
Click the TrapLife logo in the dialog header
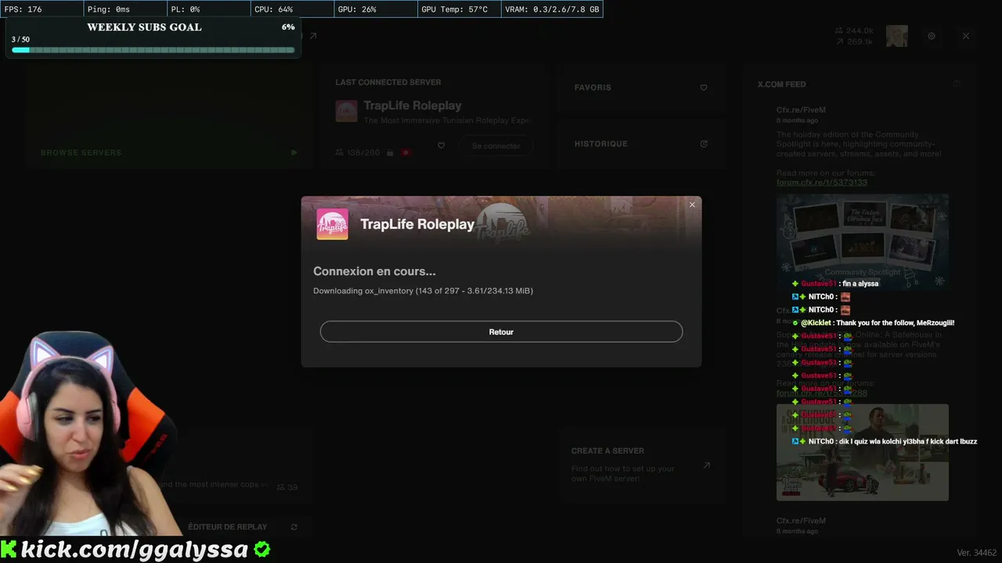(x=332, y=224)
